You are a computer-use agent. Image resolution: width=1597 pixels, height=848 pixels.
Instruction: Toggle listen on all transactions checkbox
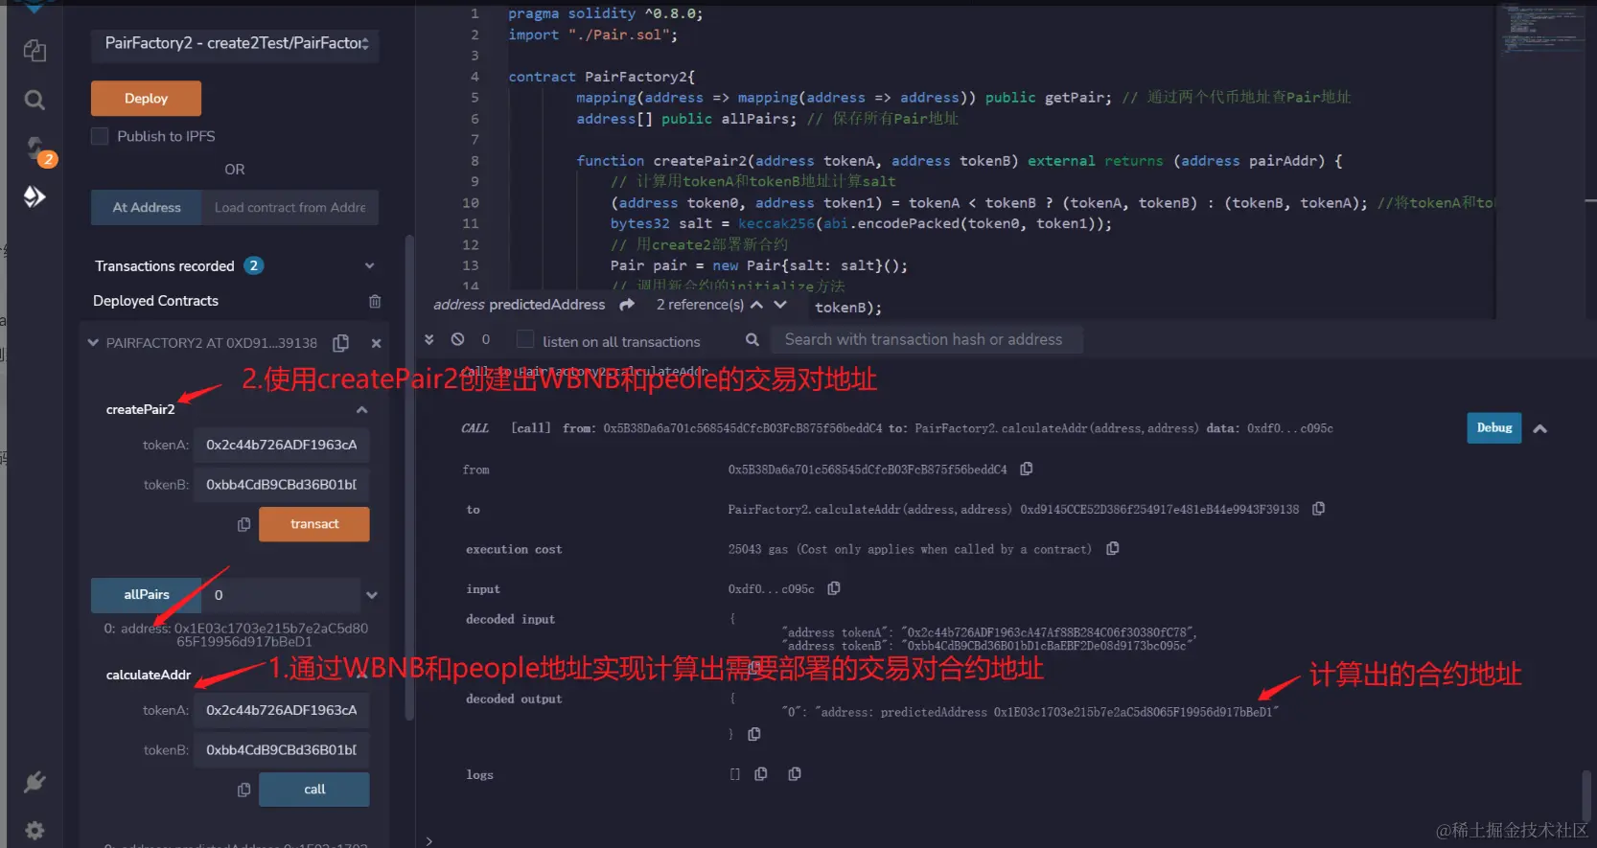(x=525, y=339)
